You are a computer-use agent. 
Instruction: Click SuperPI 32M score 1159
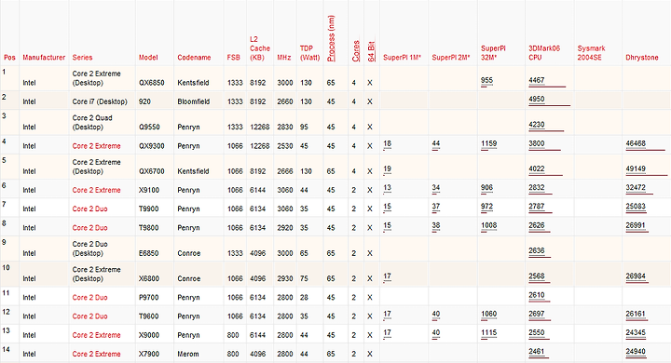click(x=488, y=143)
